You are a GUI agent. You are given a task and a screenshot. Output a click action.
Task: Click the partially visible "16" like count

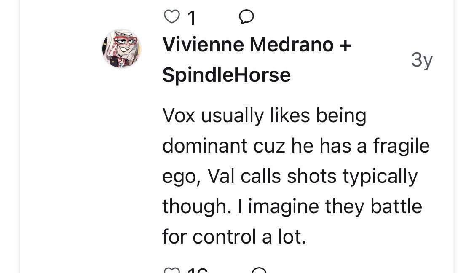pyautogui.click(x=197, y=271)
